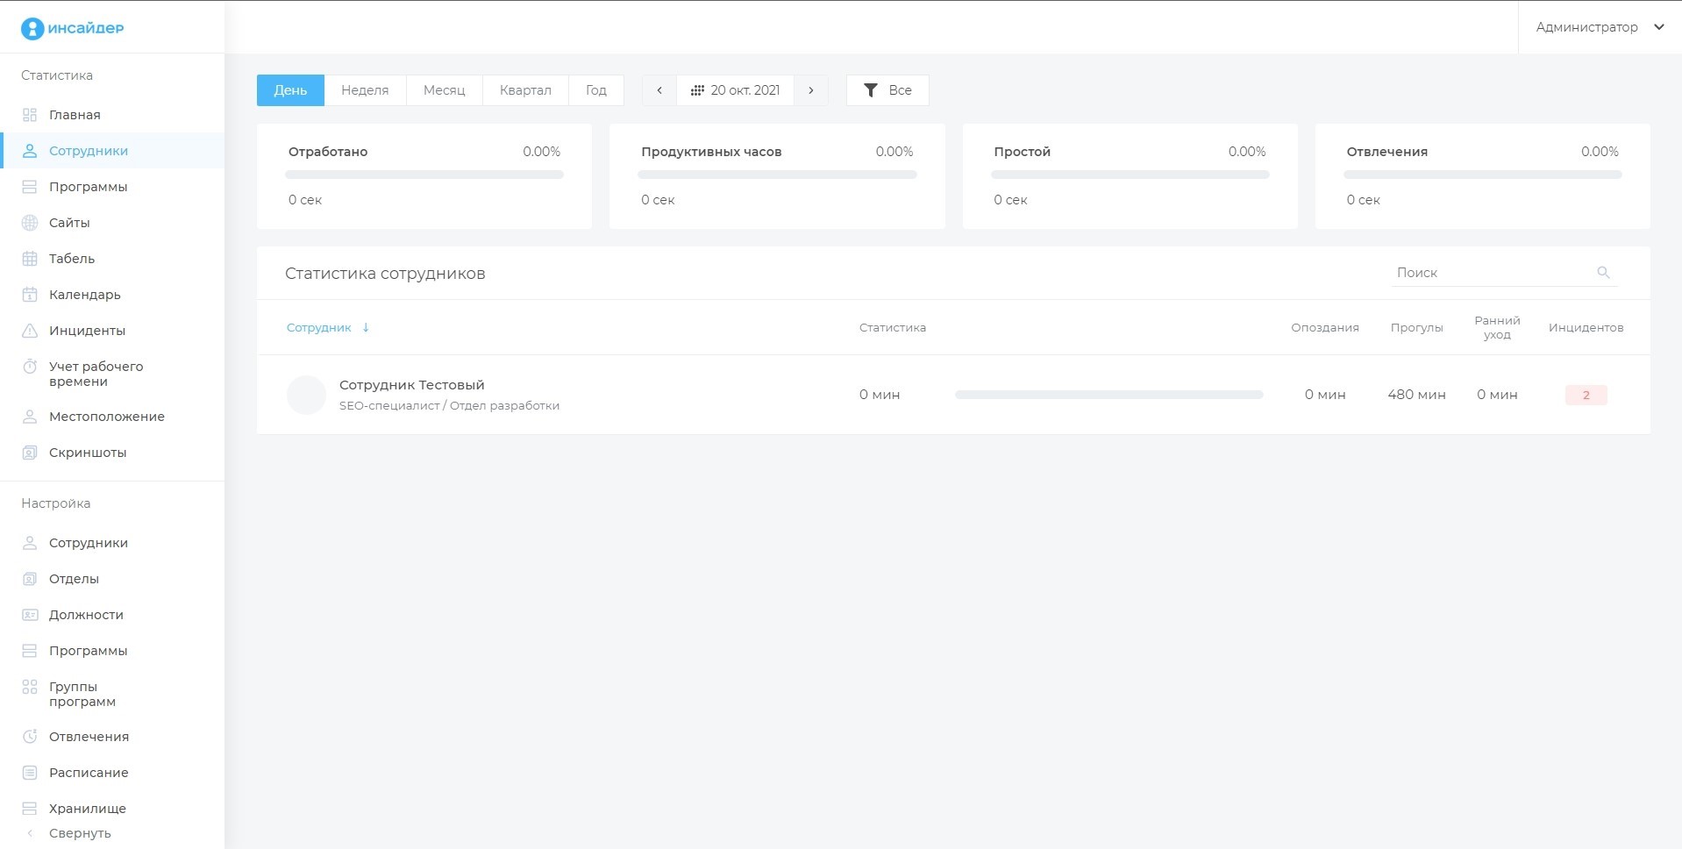Viewport: 1682px width, 849px height.
Task: Click the calendar icon beside 20 окт. 2021
Action: click(x=697, y=90)
